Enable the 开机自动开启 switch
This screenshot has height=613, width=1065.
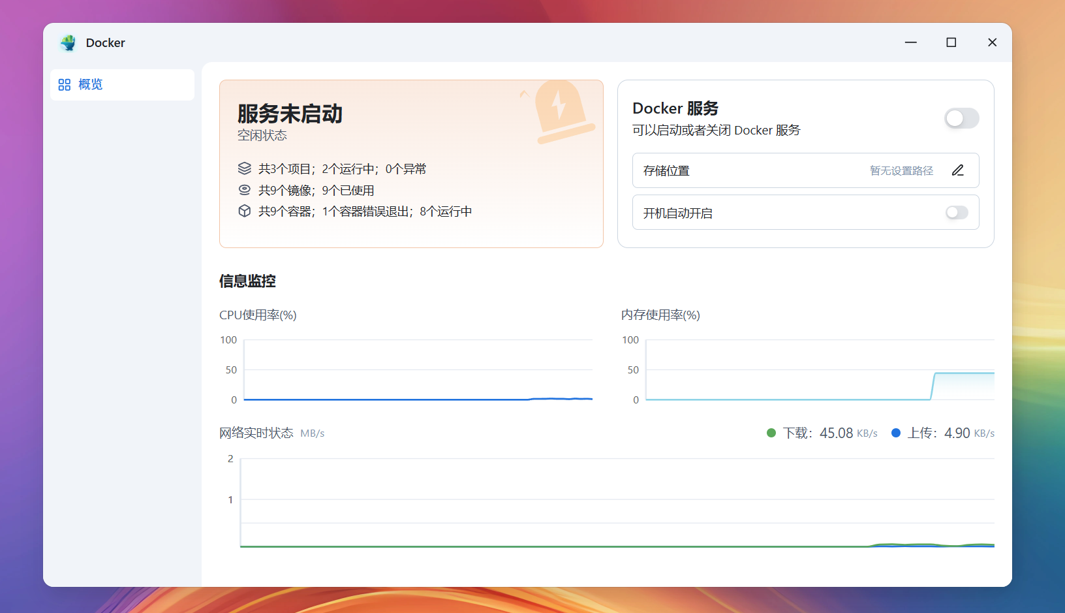click(x=957, y=213)
